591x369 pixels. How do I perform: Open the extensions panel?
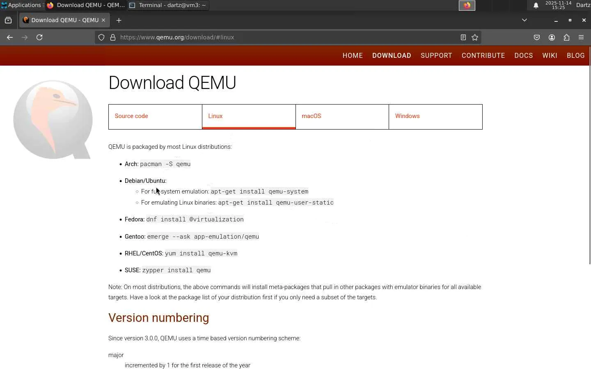click(x=566, y=37)
